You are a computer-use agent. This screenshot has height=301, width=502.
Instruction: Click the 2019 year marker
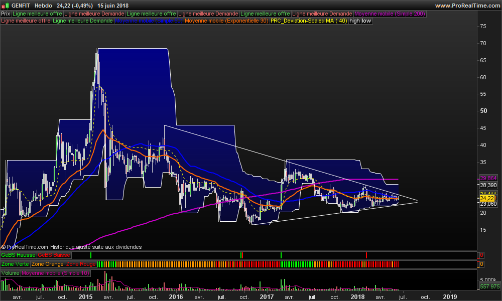(450, 297)
